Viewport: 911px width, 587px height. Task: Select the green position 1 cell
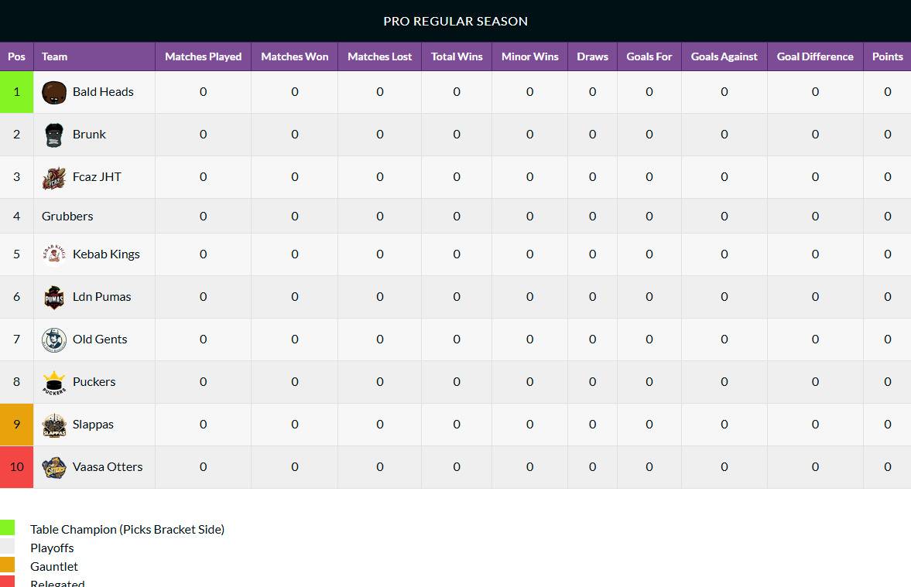click(16, 92)
